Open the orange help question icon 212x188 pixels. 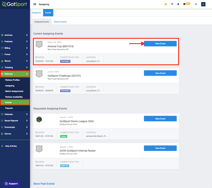point(165,4)
